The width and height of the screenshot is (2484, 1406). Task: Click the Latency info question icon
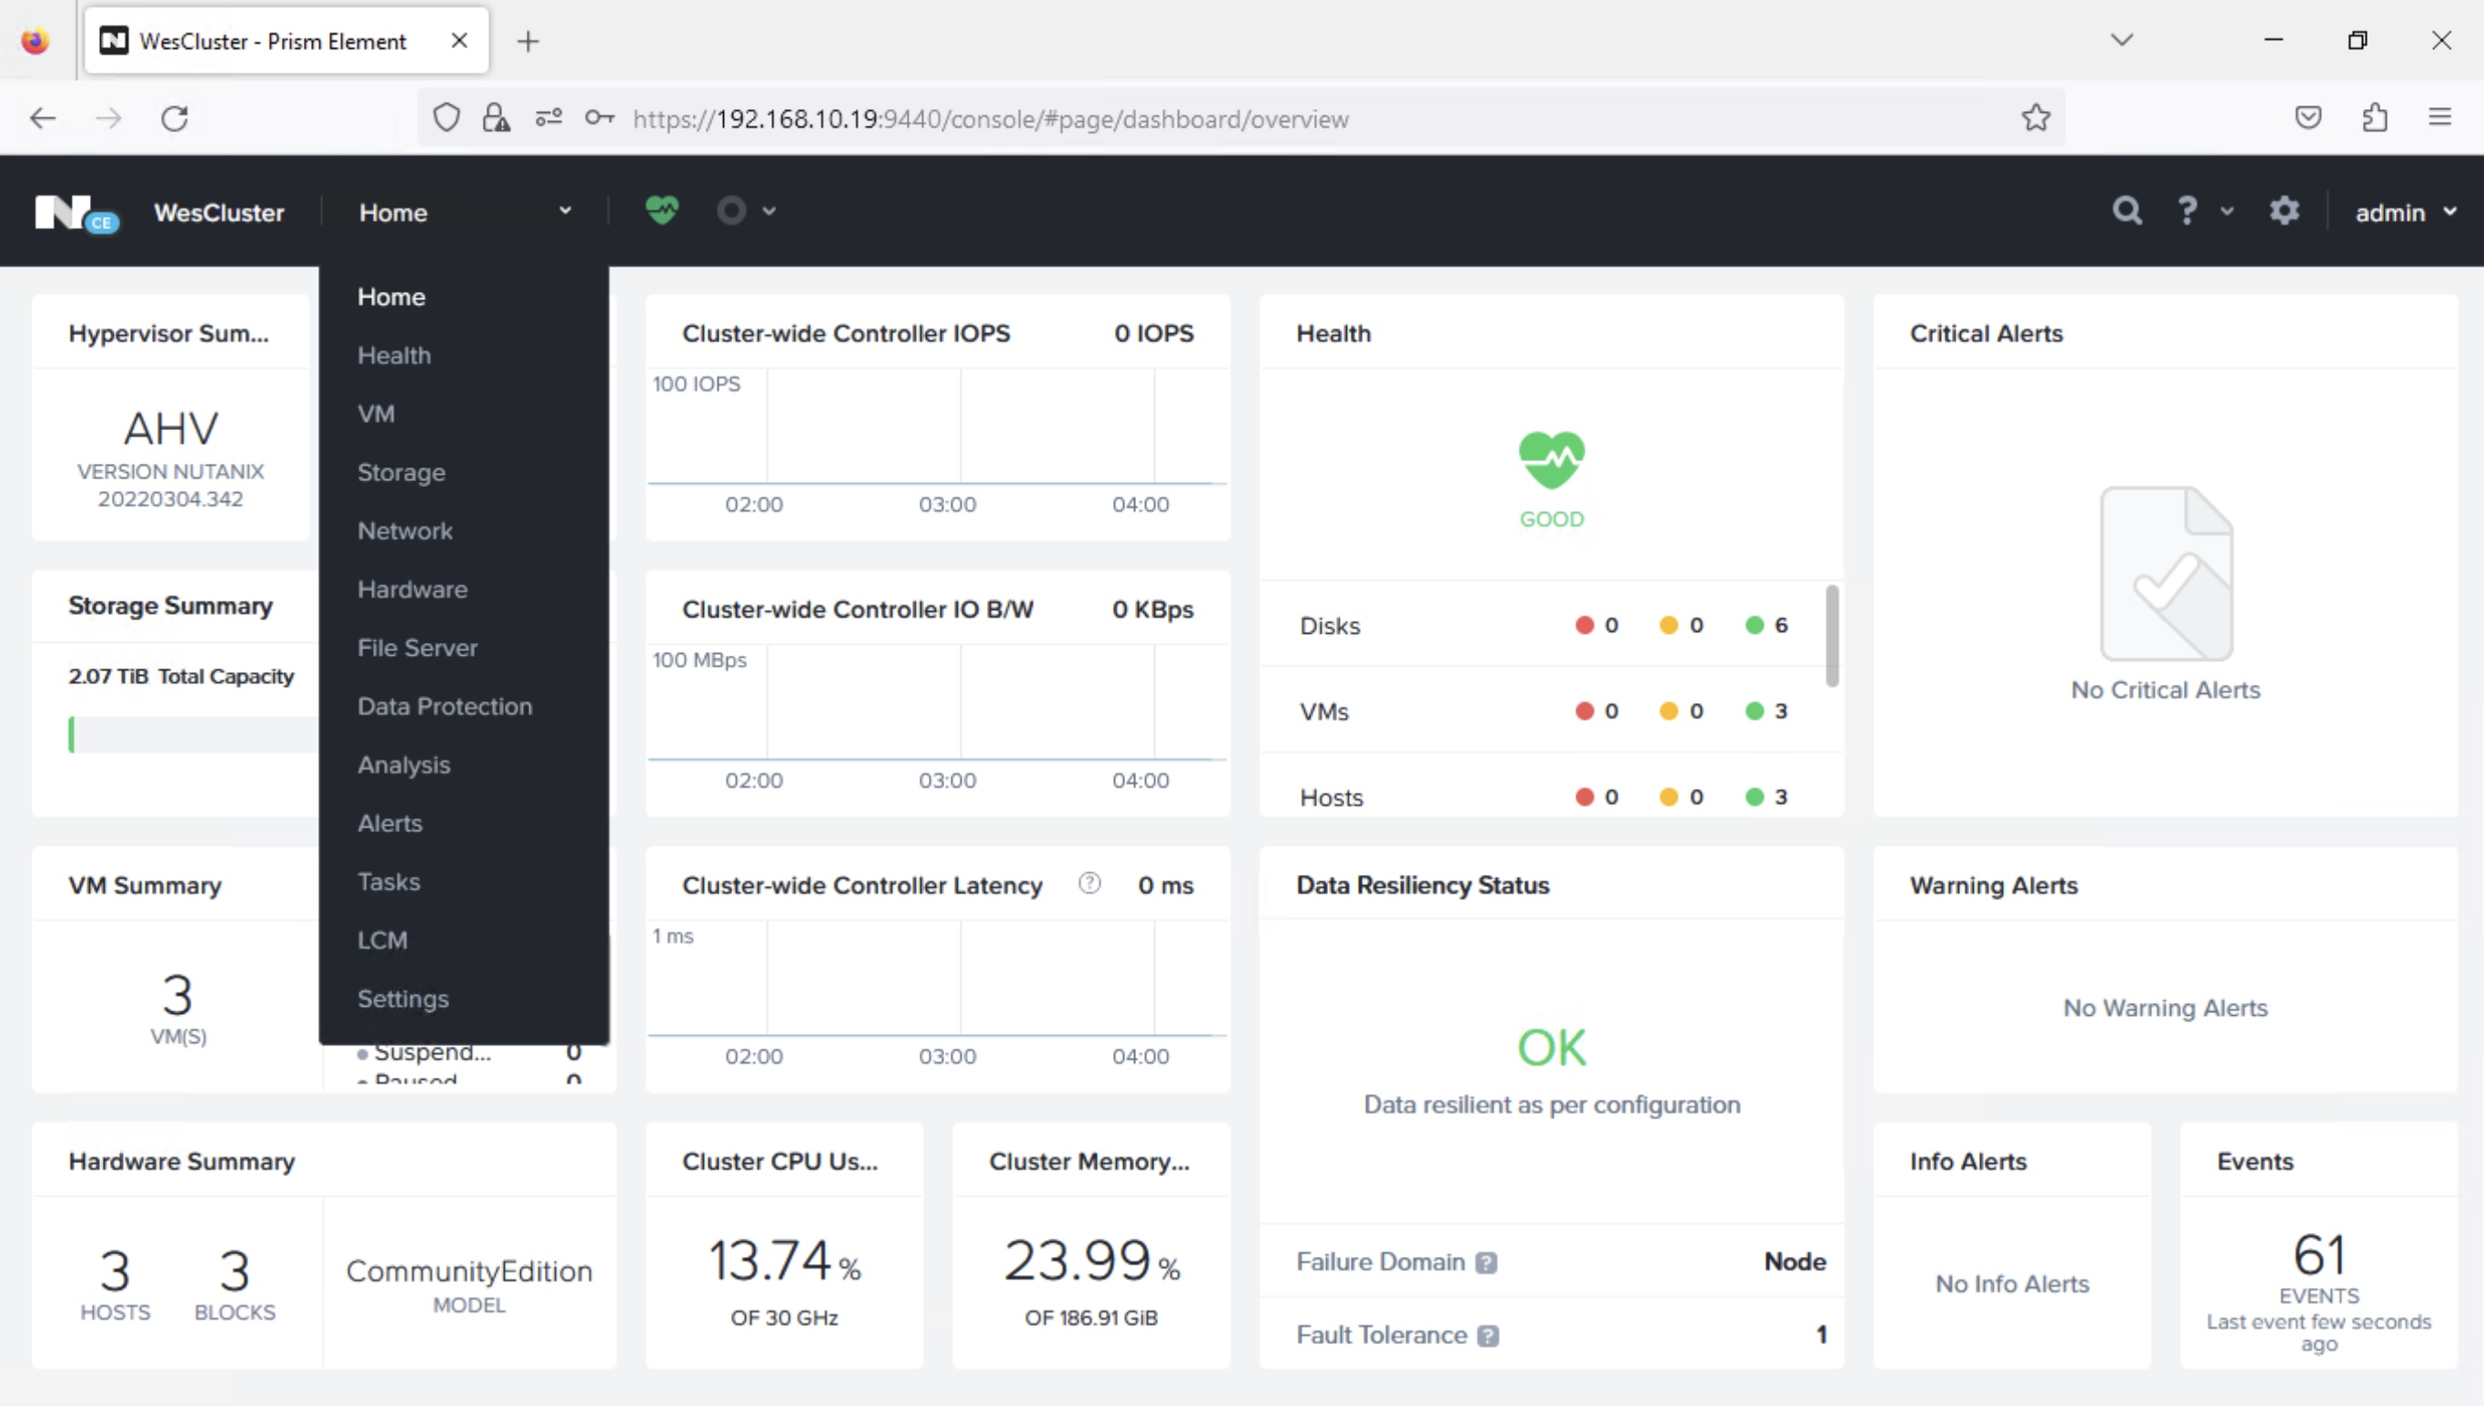click(x=1090, y=884)
